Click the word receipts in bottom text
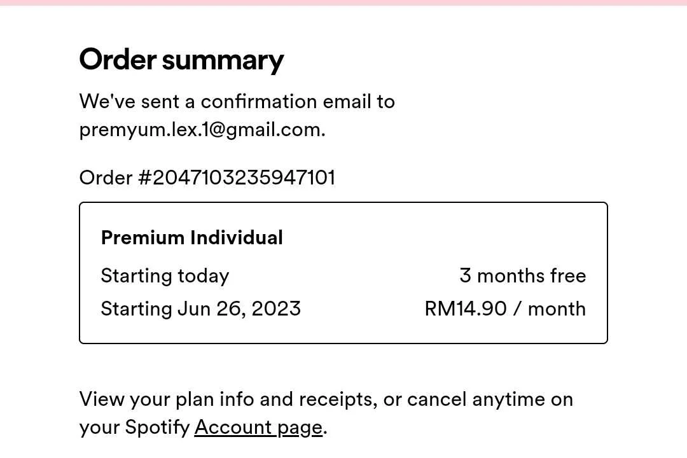 tap(338, 399)
